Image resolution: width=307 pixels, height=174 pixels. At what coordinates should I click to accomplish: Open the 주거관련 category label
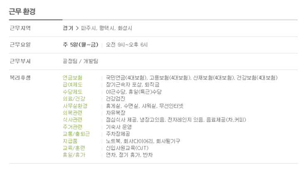(73, 127)
